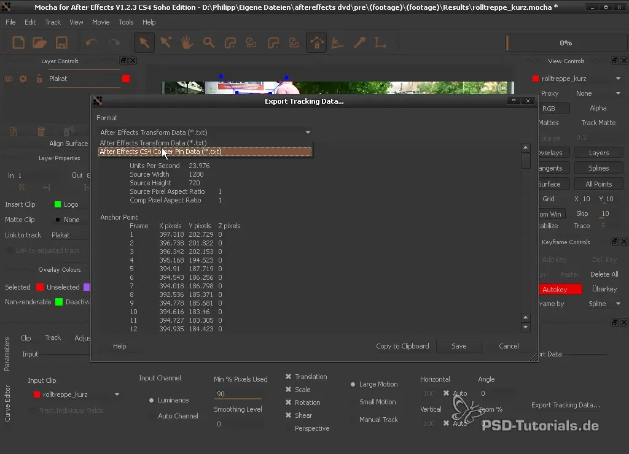This screenshot has width=629, height=454.
Task: Change the Non-renderable green overlay colour
Action: [59, 302]
